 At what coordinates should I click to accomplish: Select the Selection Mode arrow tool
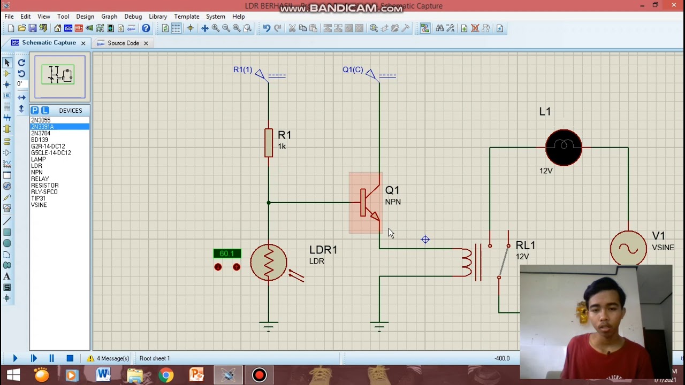(7, 63)
